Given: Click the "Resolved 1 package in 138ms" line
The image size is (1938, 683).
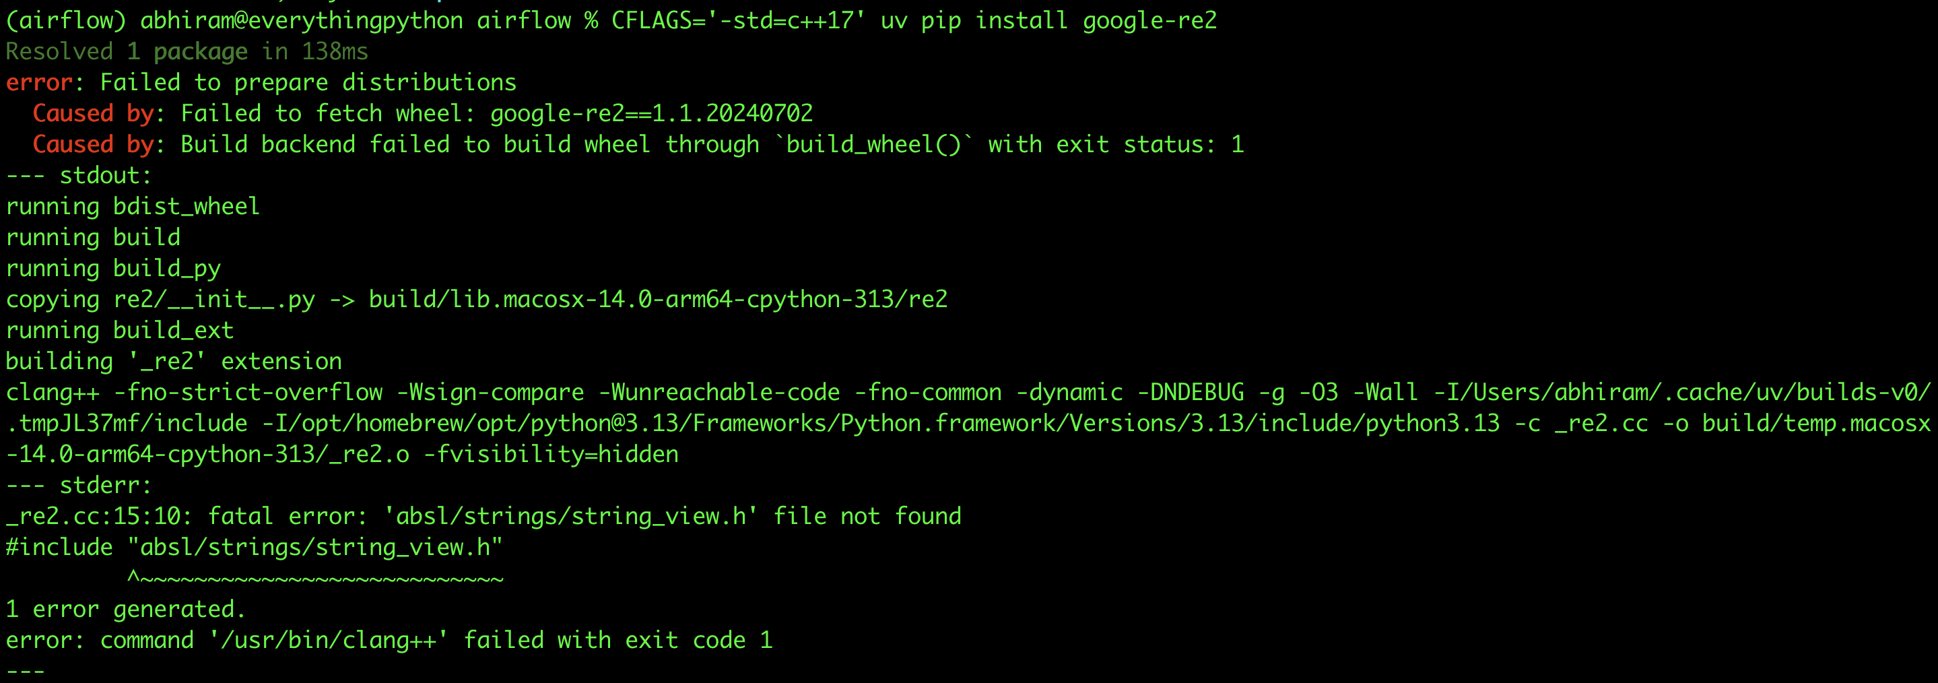Looking at the screenshot, I should click(187, 51).
